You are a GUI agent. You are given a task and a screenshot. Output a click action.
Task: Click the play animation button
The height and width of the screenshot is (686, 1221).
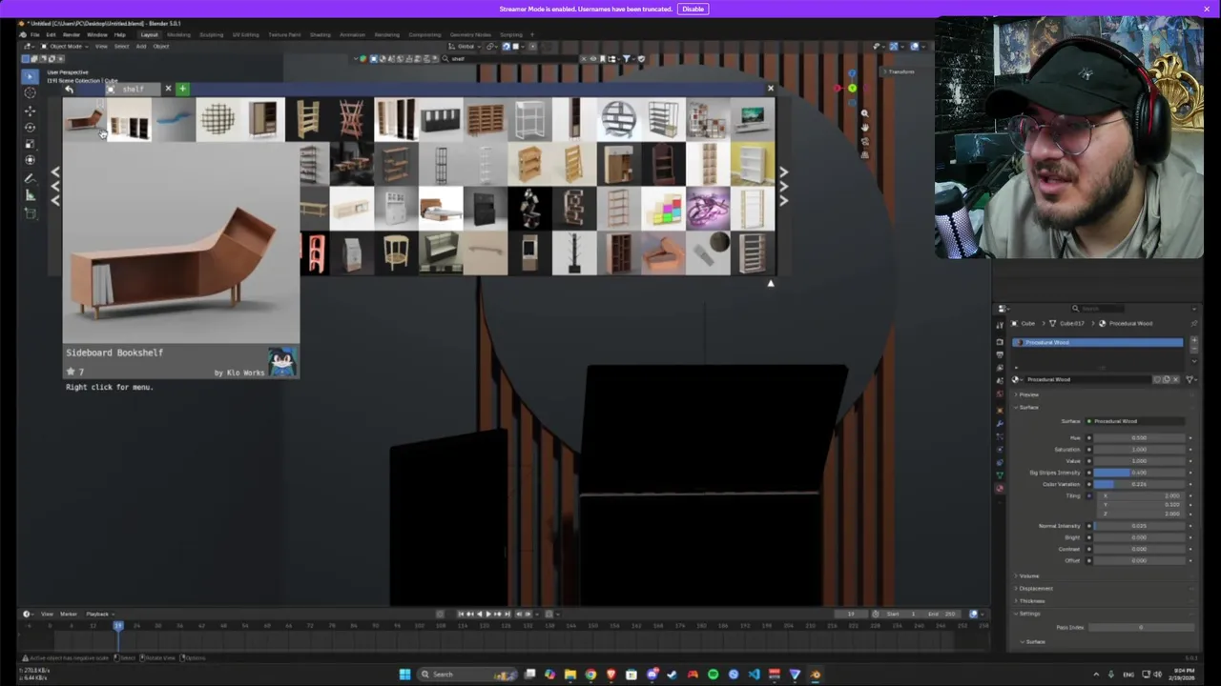(x=488, y=614)
